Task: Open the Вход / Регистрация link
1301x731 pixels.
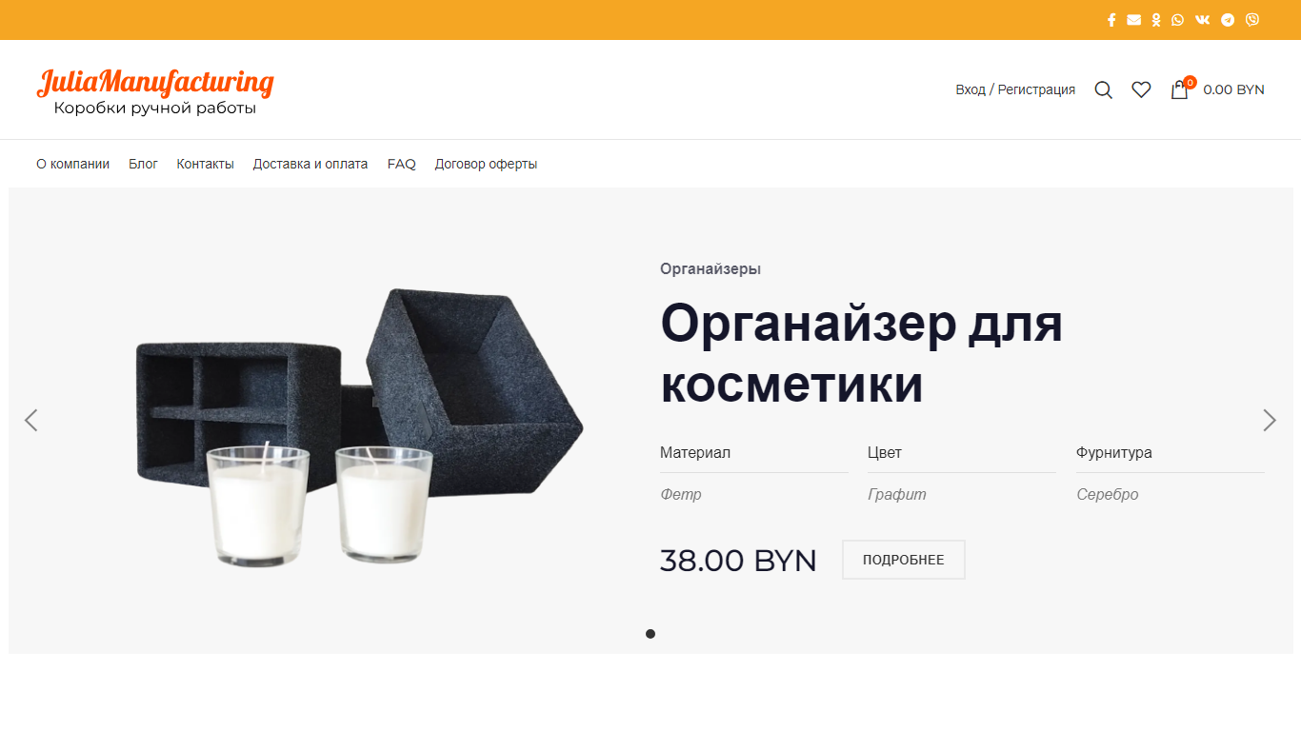Action: [1015, 89]
